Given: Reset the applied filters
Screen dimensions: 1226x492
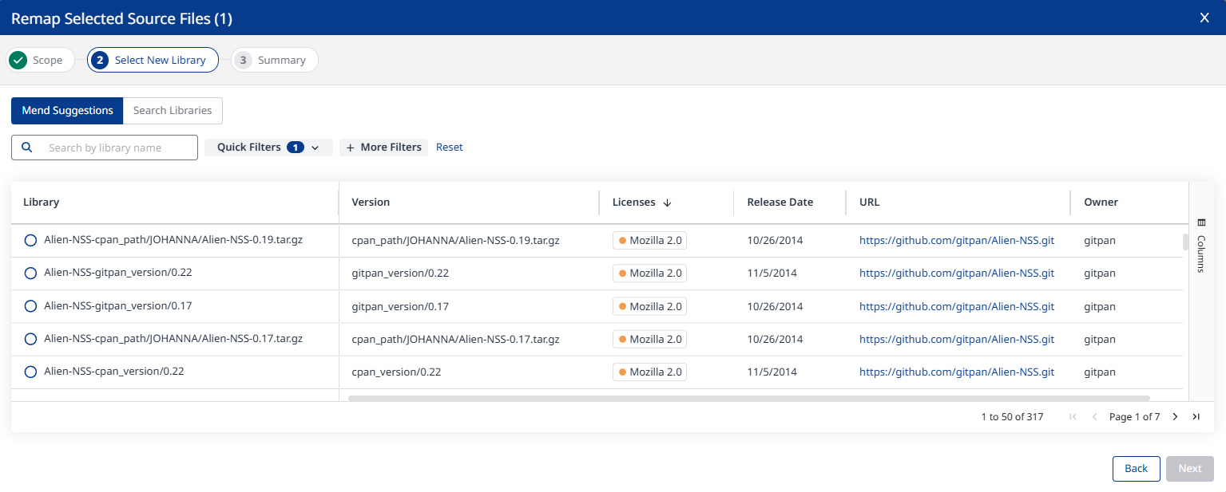Looking at the screenshot, I should pyautogui.click(x=449, y=148).
